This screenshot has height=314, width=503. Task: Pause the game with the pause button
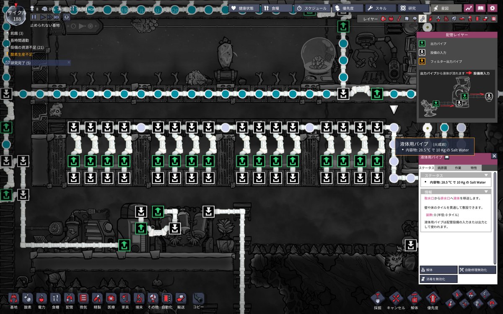[33, 17]
